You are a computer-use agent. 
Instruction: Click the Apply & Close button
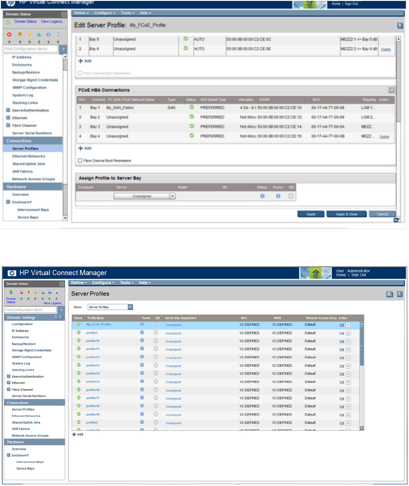click(347, 214)
